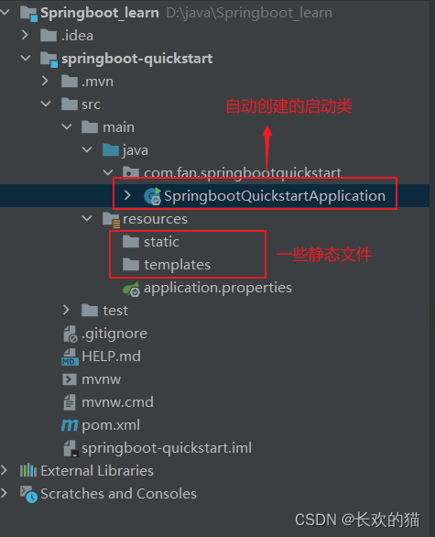Image resolution: width=435 pixels, height=537 pixels.
Task: Click the mvnw.cmd file icon
Action: coord(70,402)
